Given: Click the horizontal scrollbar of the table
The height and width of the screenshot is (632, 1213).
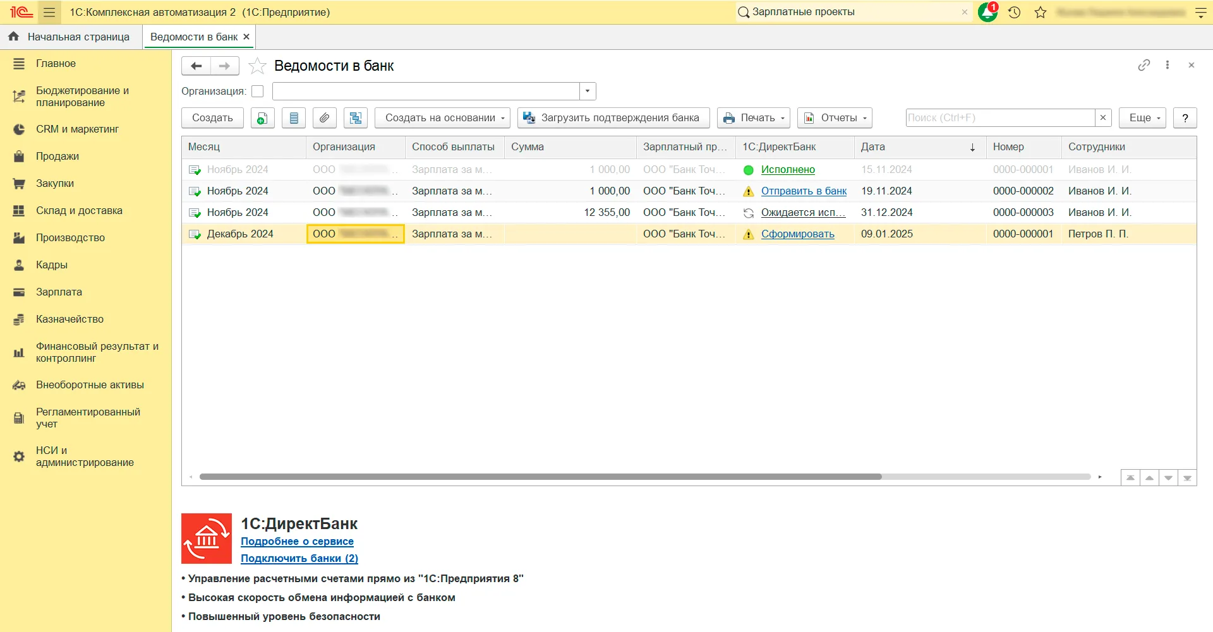Looking at the screenshot, I should point(540,477).
